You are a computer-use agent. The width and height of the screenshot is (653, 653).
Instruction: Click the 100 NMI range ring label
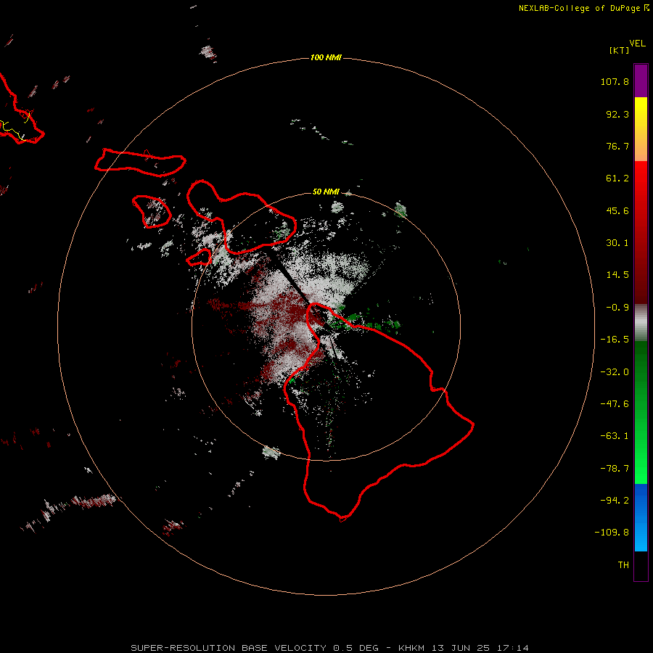(326, 57)
